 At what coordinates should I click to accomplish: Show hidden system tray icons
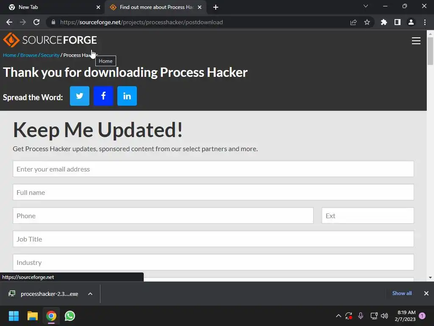(x=339, y=316)
